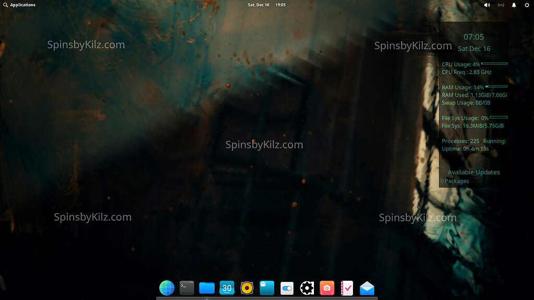
Task: Open the Calendar app showing 30
Action: click(x=226, y=287)
